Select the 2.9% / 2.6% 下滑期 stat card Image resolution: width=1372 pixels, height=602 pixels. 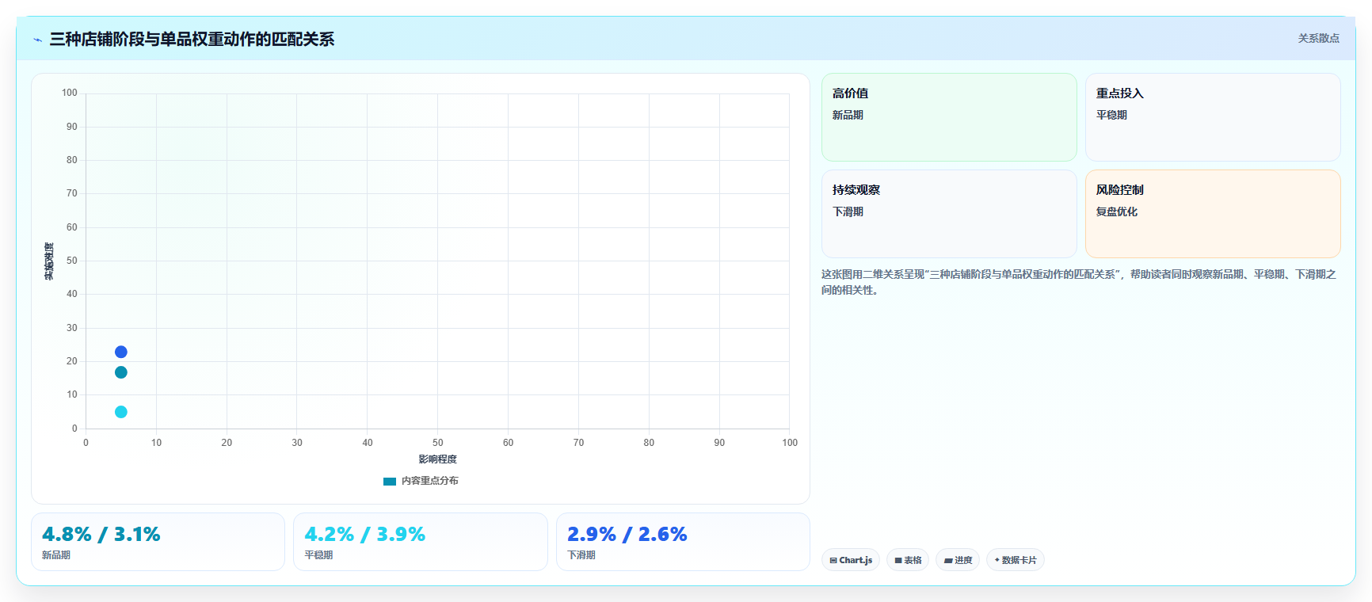click(683, 542)
